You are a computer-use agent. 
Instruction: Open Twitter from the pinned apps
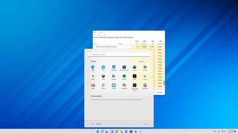(x=114, y=86)
